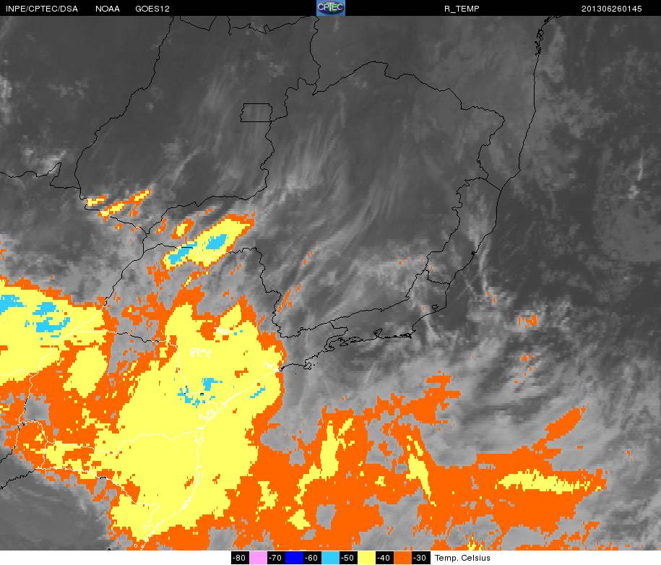Click the -60 legend value
The width and height of the screenshot is (661, 565).
(x=312, y=557)
